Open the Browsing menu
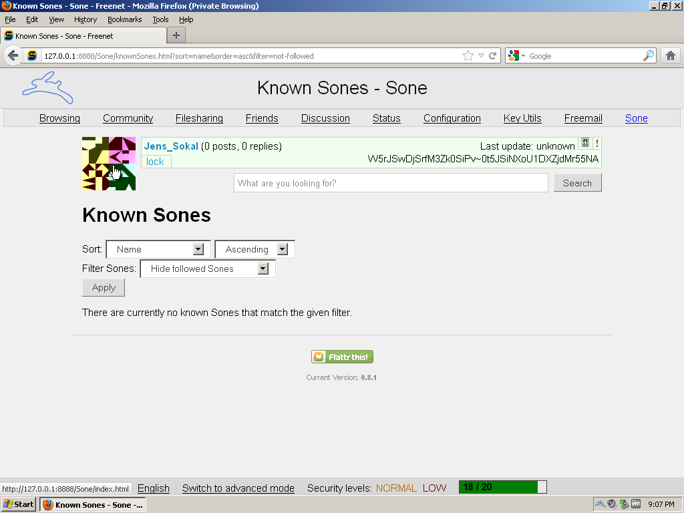 [59, 118]
